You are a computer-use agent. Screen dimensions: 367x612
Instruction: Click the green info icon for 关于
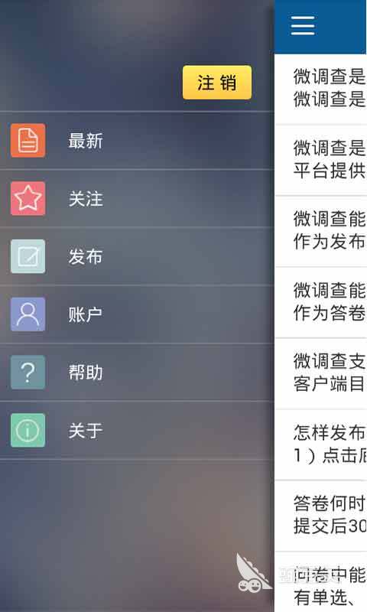pos(28,430)
